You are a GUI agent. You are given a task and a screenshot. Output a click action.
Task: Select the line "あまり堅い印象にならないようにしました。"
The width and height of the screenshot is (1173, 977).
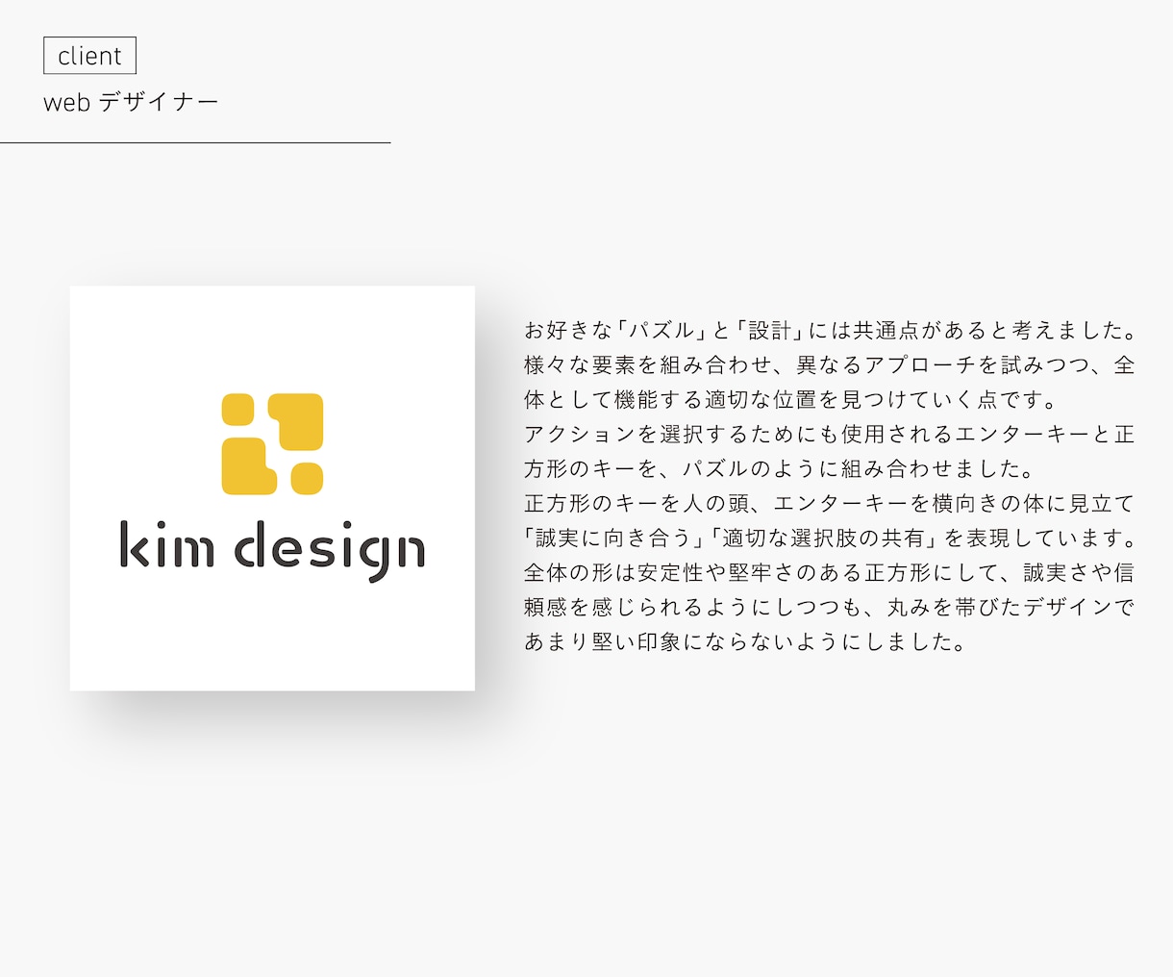[746, 642]
